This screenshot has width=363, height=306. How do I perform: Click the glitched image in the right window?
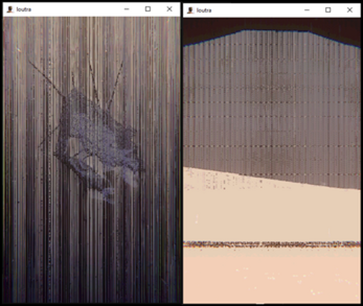click(272, 161)
